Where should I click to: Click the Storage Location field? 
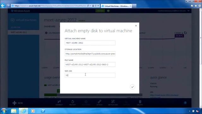point(90,54)
